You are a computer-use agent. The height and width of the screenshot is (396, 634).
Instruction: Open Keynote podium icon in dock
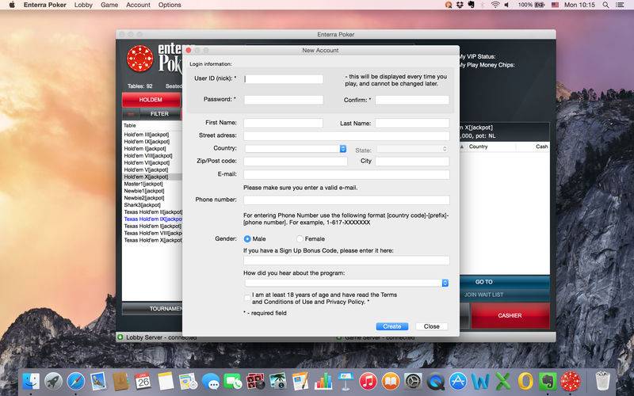346,381
